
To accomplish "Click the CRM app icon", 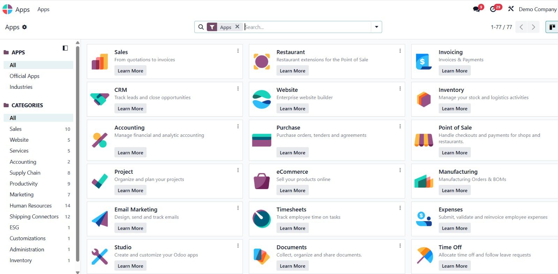I will click(x=100, y=99).
